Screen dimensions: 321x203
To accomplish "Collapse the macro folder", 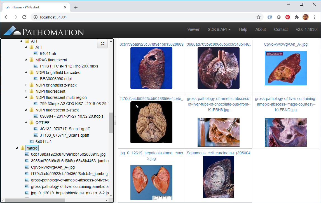I will tap(17, 148).
